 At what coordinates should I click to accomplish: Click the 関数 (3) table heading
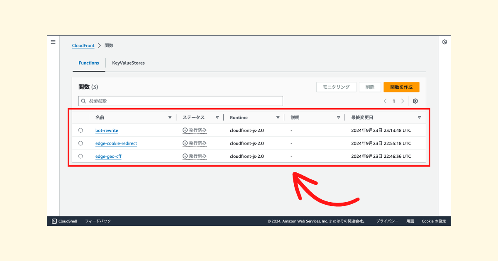pyautogui.click(x=88, y=87)
